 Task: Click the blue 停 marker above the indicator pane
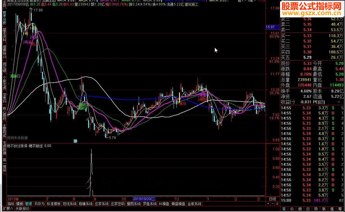pyautogui.click(x=76, y=141)
